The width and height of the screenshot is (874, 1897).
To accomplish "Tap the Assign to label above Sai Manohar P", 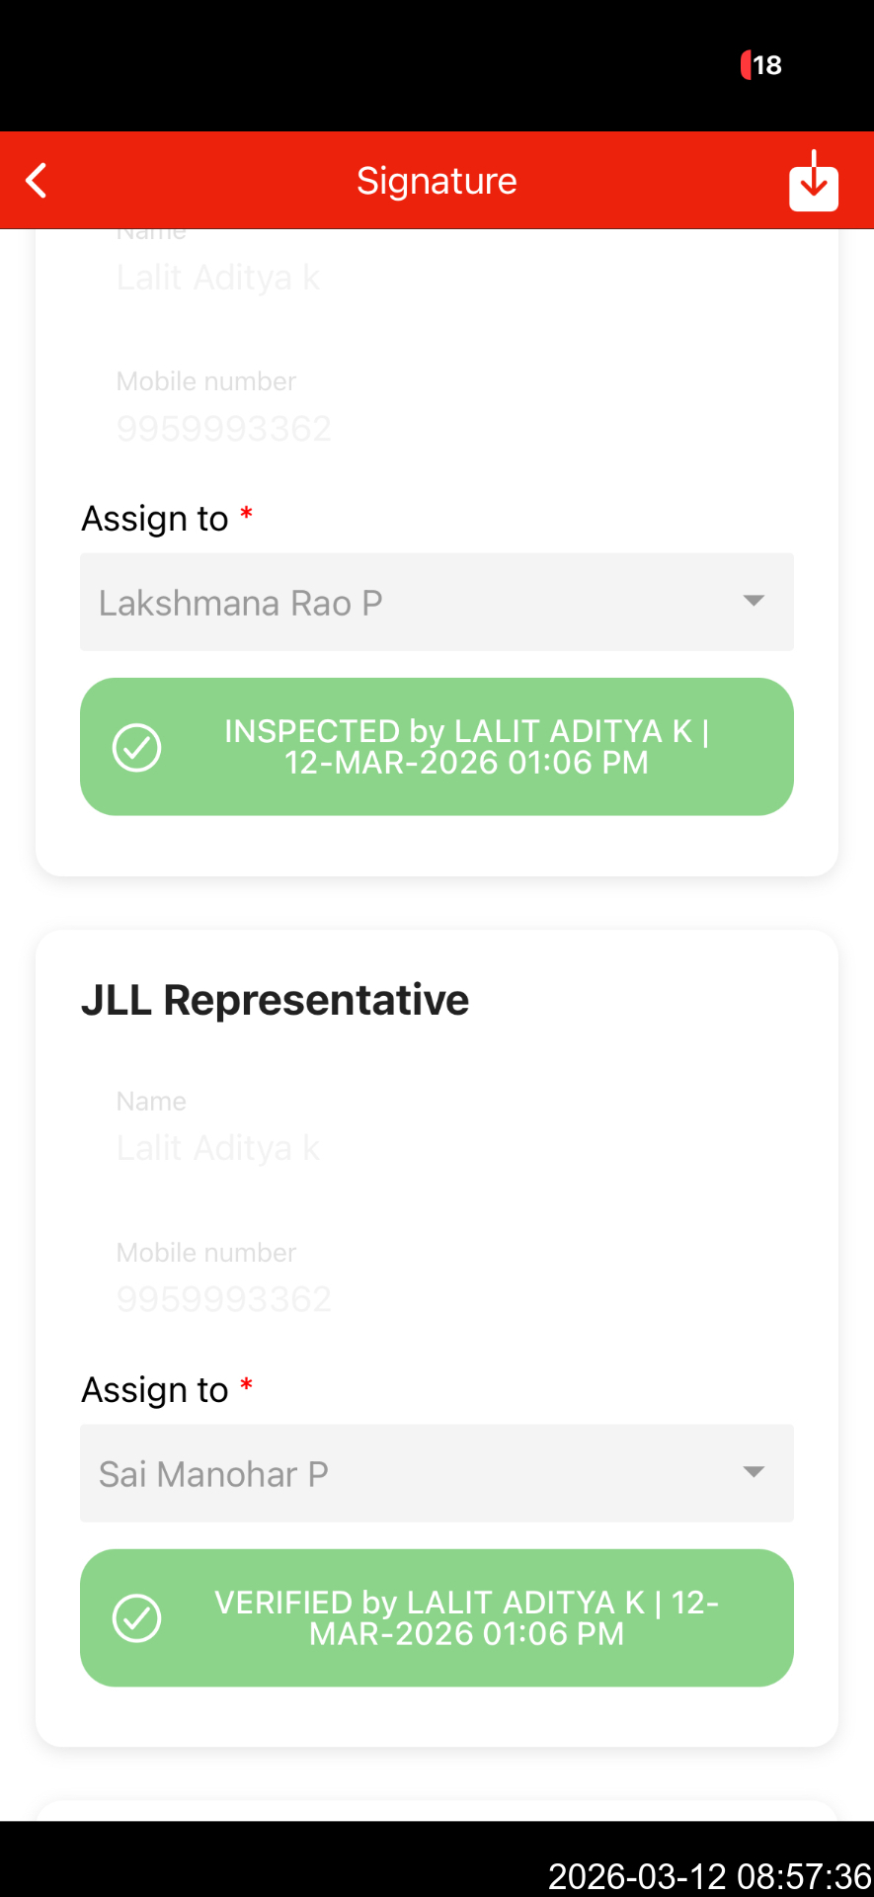I will coord(155,1390).
